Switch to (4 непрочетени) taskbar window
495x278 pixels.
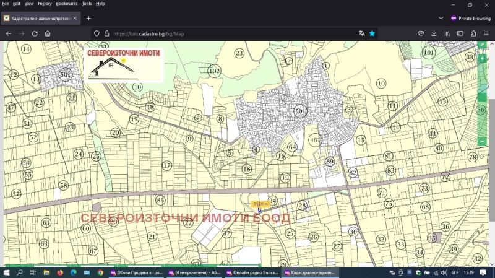click(x=194, y=272)
